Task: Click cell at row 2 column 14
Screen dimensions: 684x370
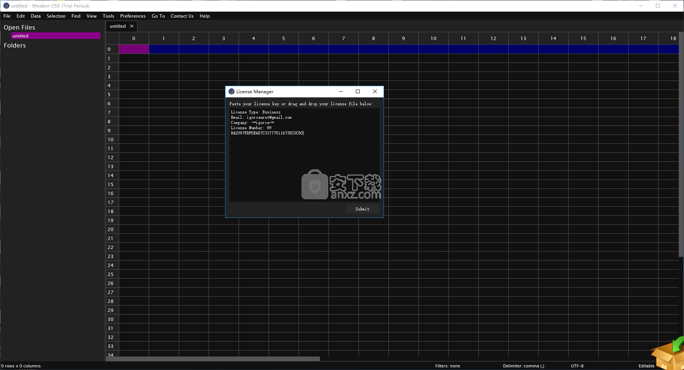Action: coord(553,67)
